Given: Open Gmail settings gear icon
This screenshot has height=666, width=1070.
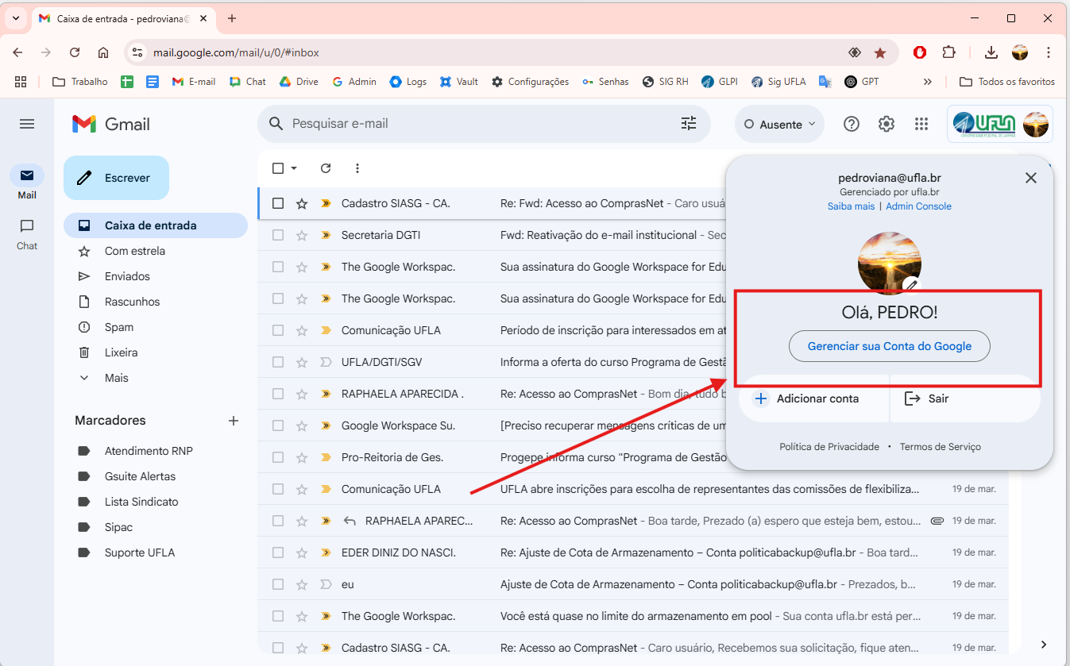Looking at the screenshot, I should [887, 124].
